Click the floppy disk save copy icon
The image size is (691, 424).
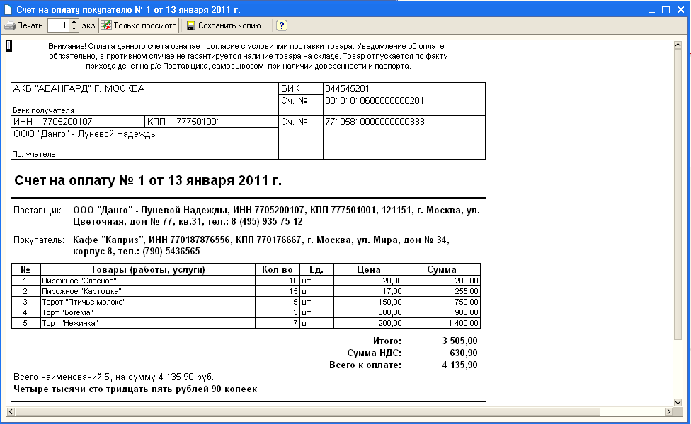(x=191, y=26)
